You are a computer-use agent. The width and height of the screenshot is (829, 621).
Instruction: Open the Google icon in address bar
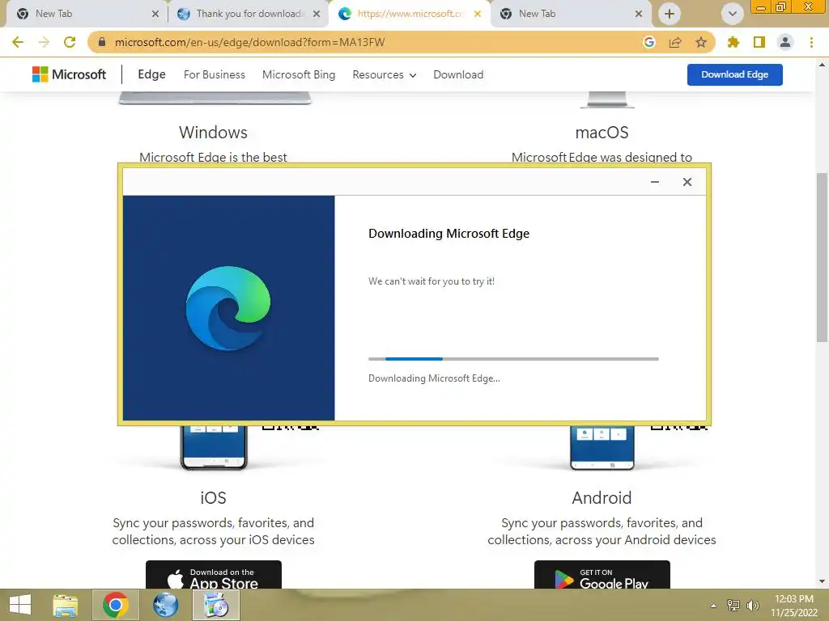tap(649, 42)
